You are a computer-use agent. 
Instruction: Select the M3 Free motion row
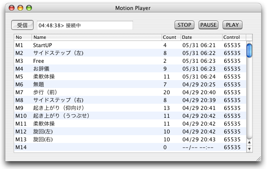click(x=130, y=61)
